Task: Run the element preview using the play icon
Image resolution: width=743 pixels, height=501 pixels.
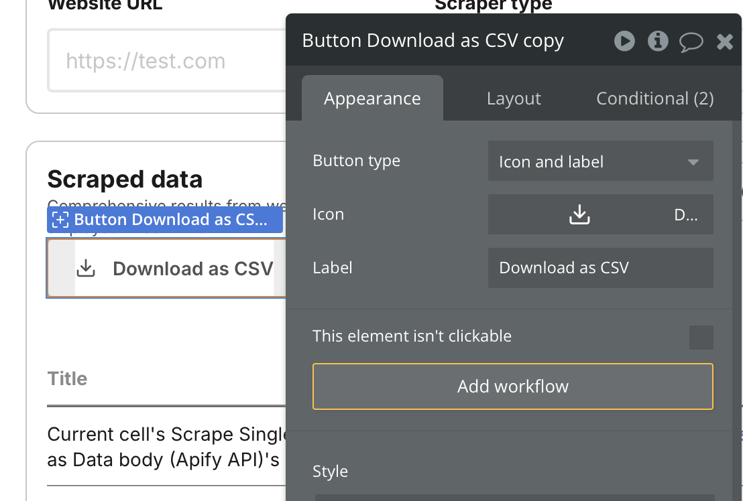Action: point(624,41)
